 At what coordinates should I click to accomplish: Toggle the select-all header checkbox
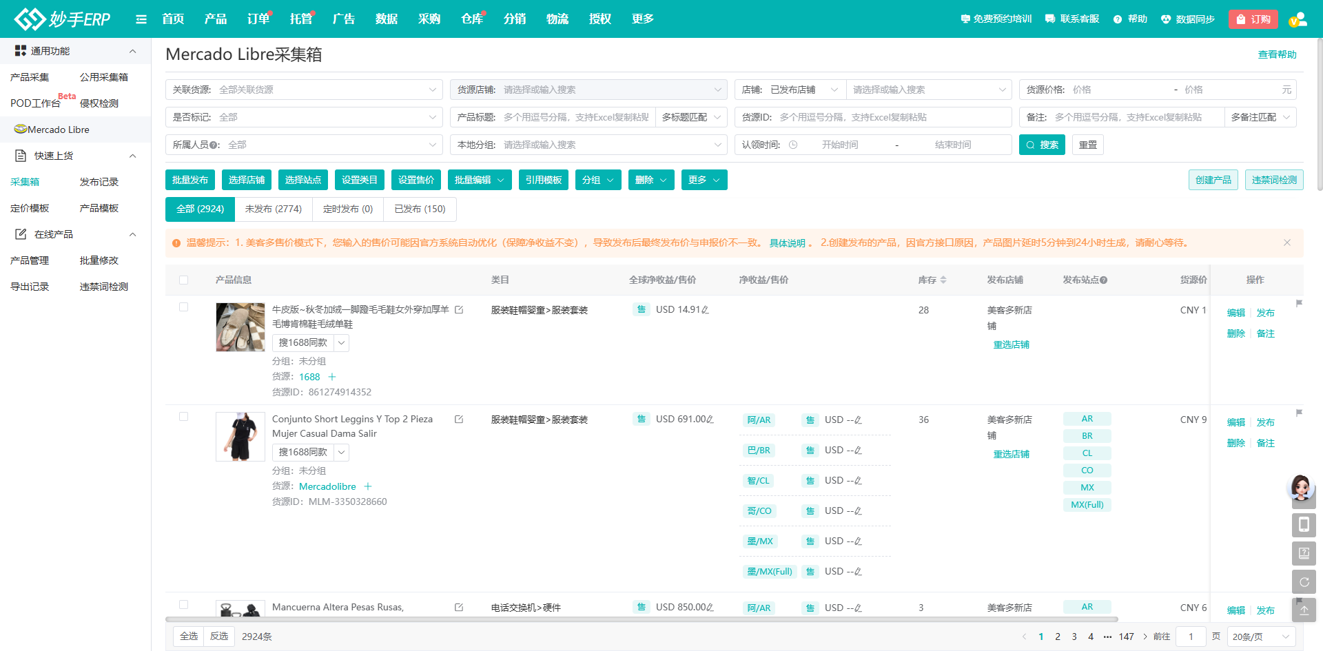[183, 280]
